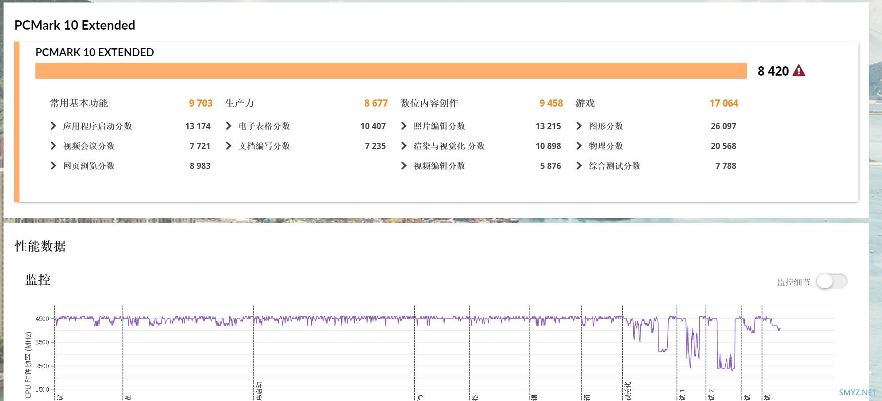The width and height of the screenshot is (882, 401).
Task: Click the 序启动 timeline marker on chart
Action: (259, 391)
